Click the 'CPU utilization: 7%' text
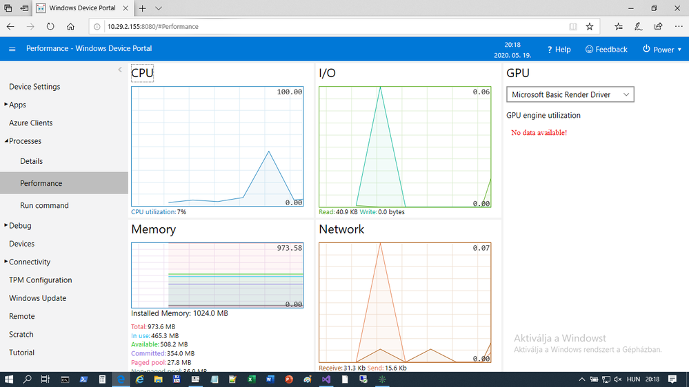The image size is (689, 387). (x=159, y=212)
